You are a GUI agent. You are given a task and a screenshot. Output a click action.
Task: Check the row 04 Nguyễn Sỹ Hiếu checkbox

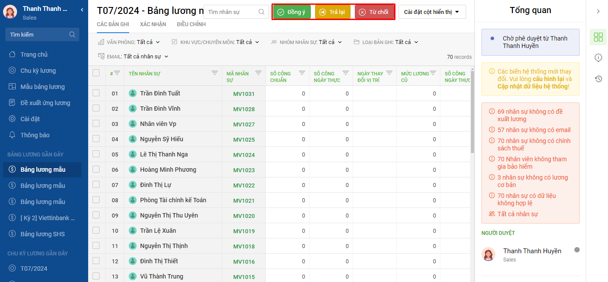pos(96,139)
